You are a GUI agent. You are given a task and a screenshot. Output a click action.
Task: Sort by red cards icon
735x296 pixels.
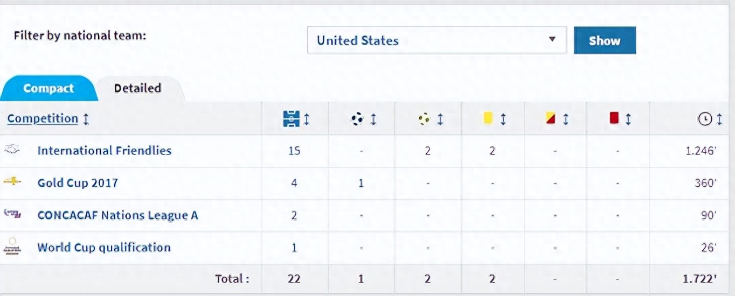click(614, 118)
